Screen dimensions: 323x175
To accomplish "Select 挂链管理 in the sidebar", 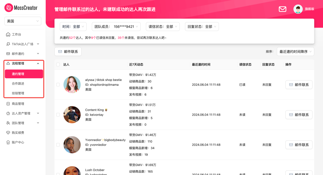I will pyautogui.click(x=18, y=93).
